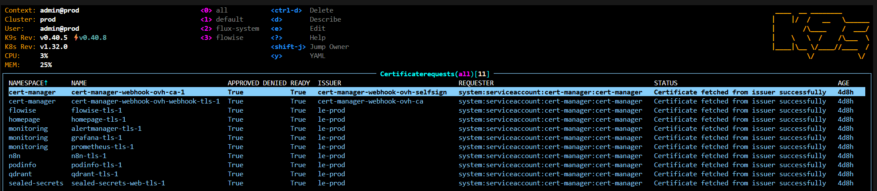Select the qdrant-tls-1 certificate request

click(x=95, y=174)
